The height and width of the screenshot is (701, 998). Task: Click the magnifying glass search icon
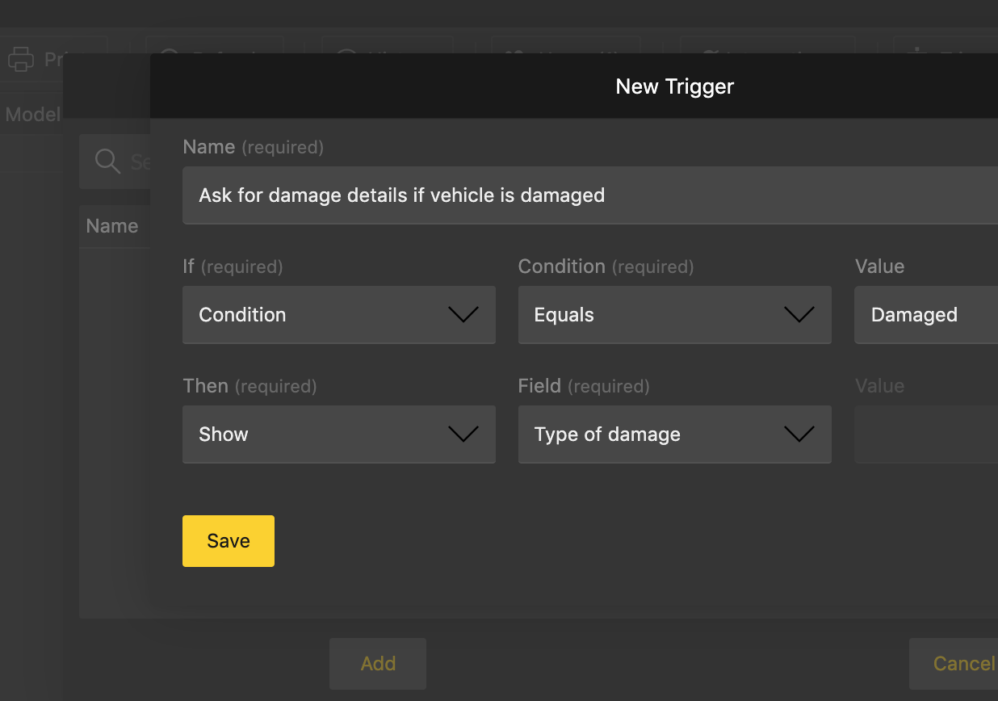click(107, 161)
